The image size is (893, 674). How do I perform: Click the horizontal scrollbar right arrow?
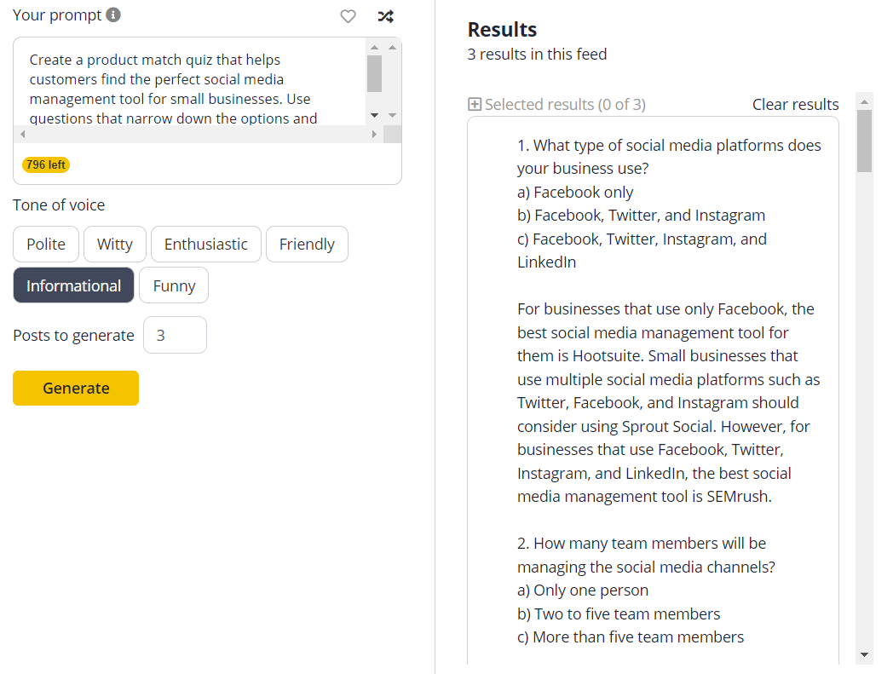375,134
